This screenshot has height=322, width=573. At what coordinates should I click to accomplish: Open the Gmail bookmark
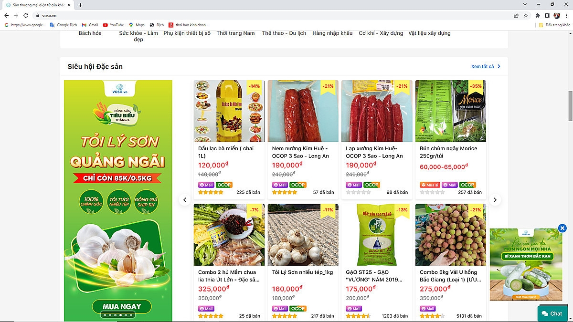[90, 25]
